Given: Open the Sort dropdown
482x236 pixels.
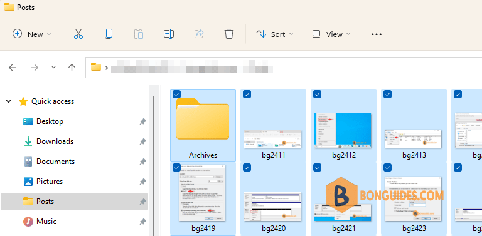Looking at the screenshot, I should tap(274, 34).
